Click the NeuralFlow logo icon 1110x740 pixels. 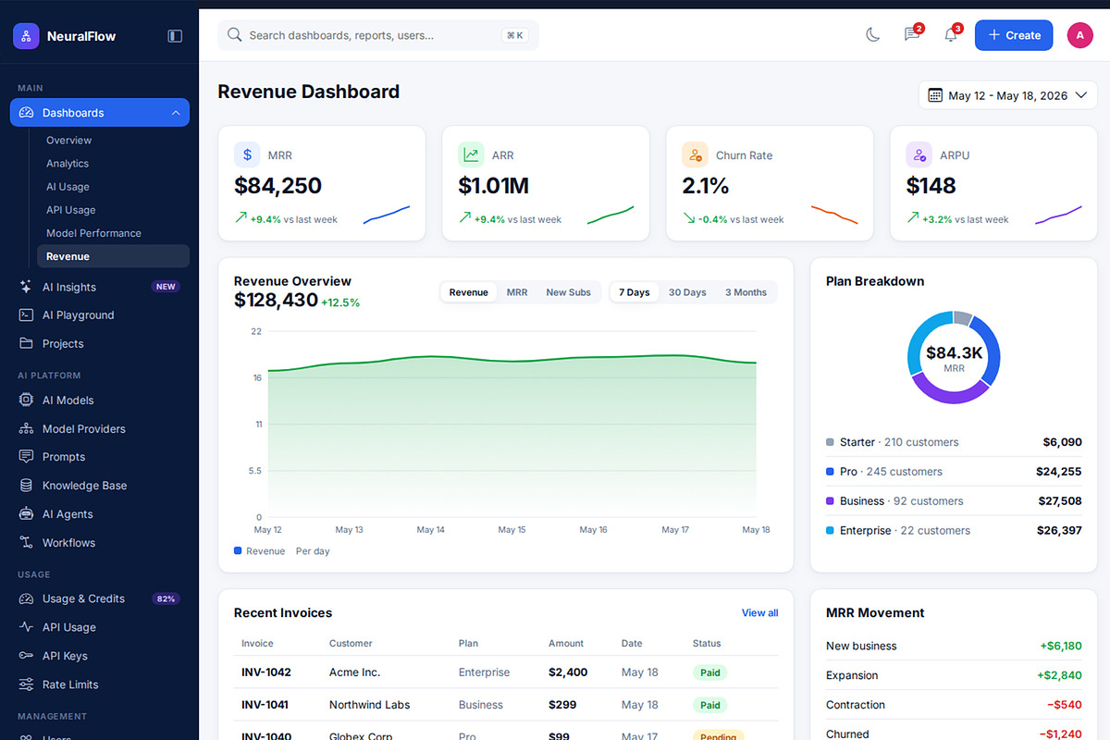pos(26,36)
